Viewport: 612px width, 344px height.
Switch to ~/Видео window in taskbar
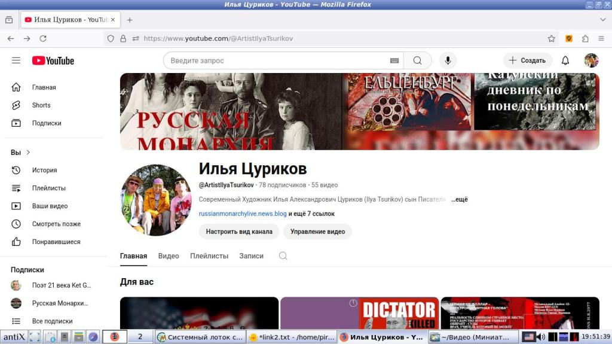click(x=473, y=337)
